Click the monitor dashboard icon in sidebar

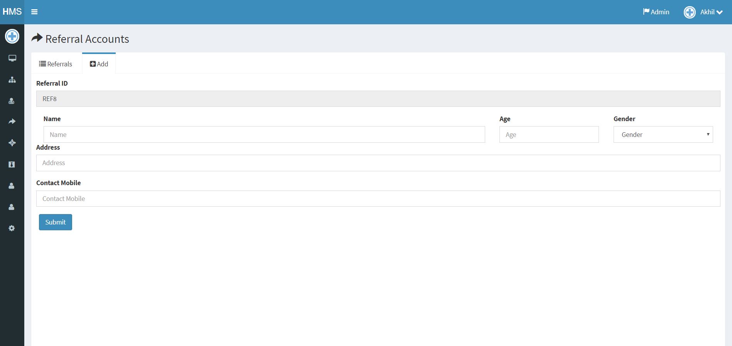pos(12,58)
